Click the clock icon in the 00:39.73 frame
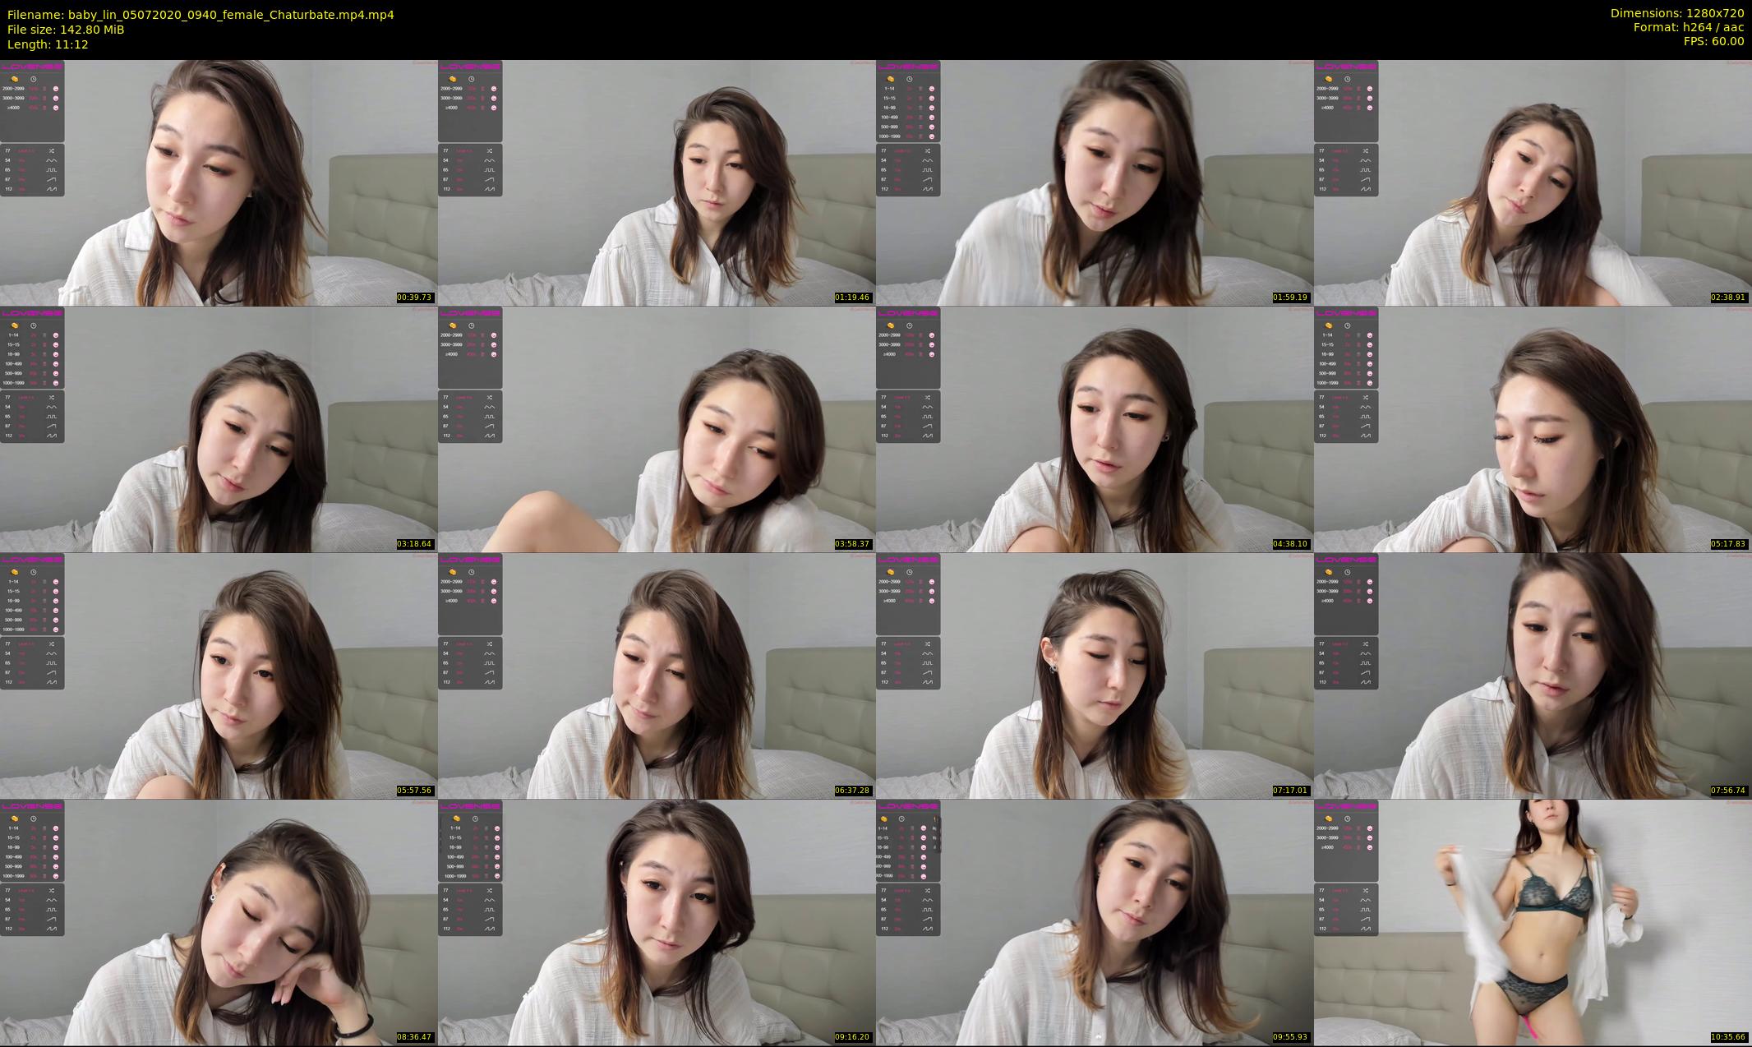The height and width of the screenshot is (1047, 1752). click(x=34, y=79)
